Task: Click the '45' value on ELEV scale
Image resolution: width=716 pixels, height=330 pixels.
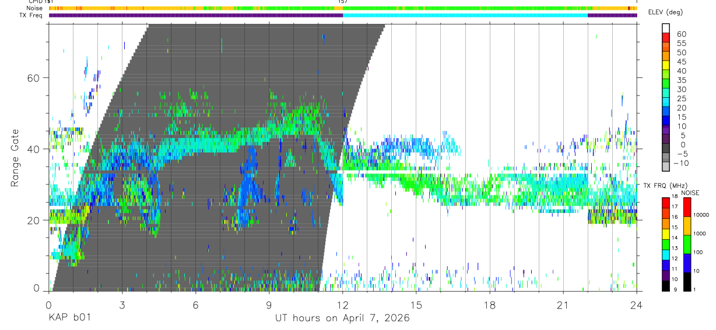Action: (x=682, y=62)
